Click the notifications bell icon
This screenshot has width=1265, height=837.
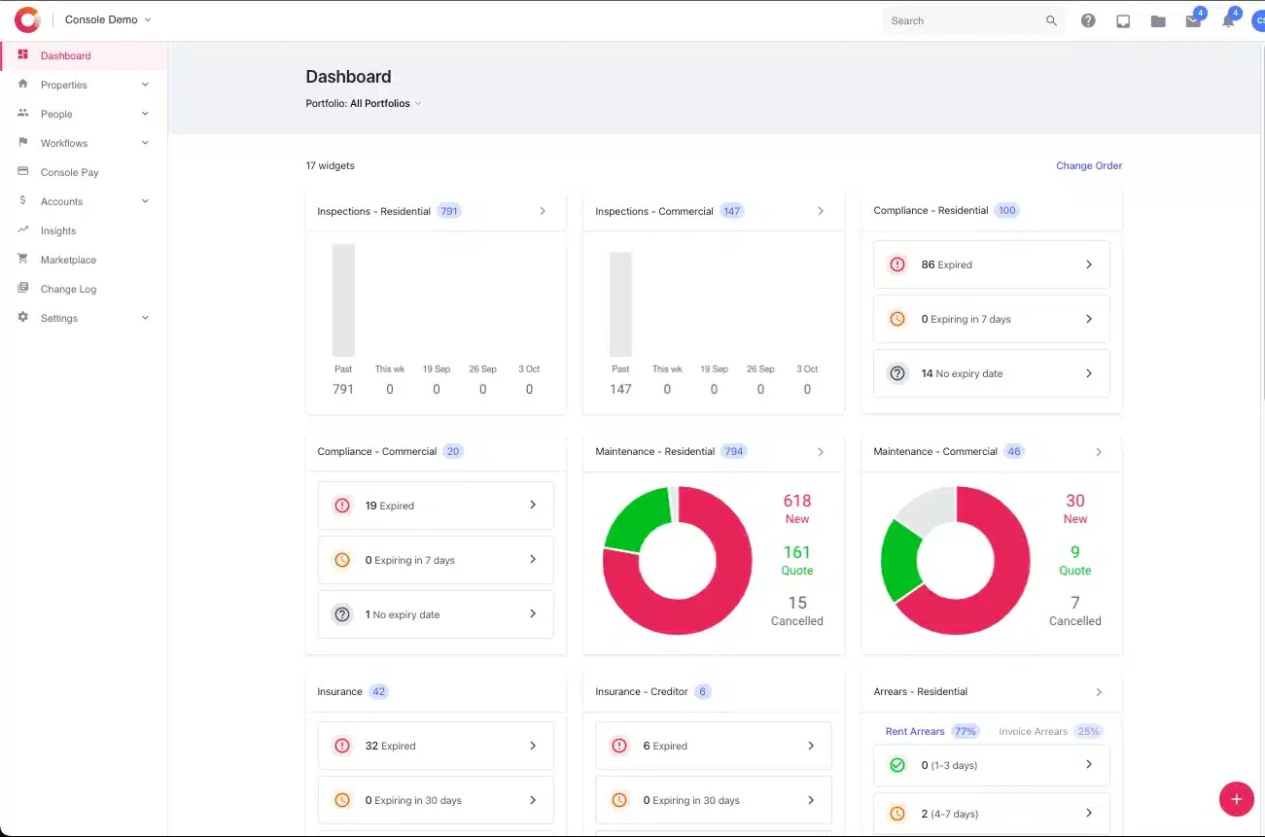(1228, 20)
